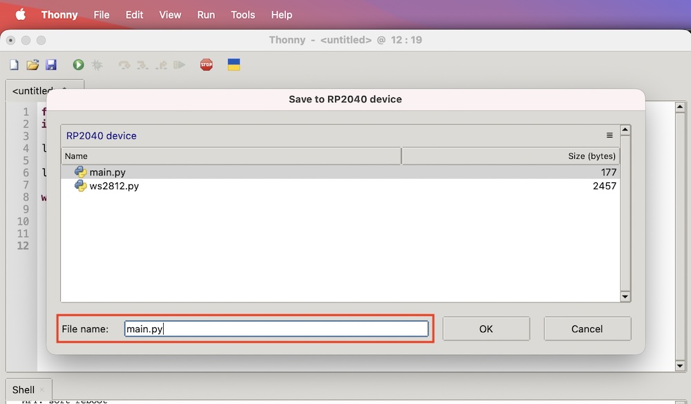The image size is (691, 404).
Task: Open the hamburger menu beside RP2040 device
Action: coord(609,135)
